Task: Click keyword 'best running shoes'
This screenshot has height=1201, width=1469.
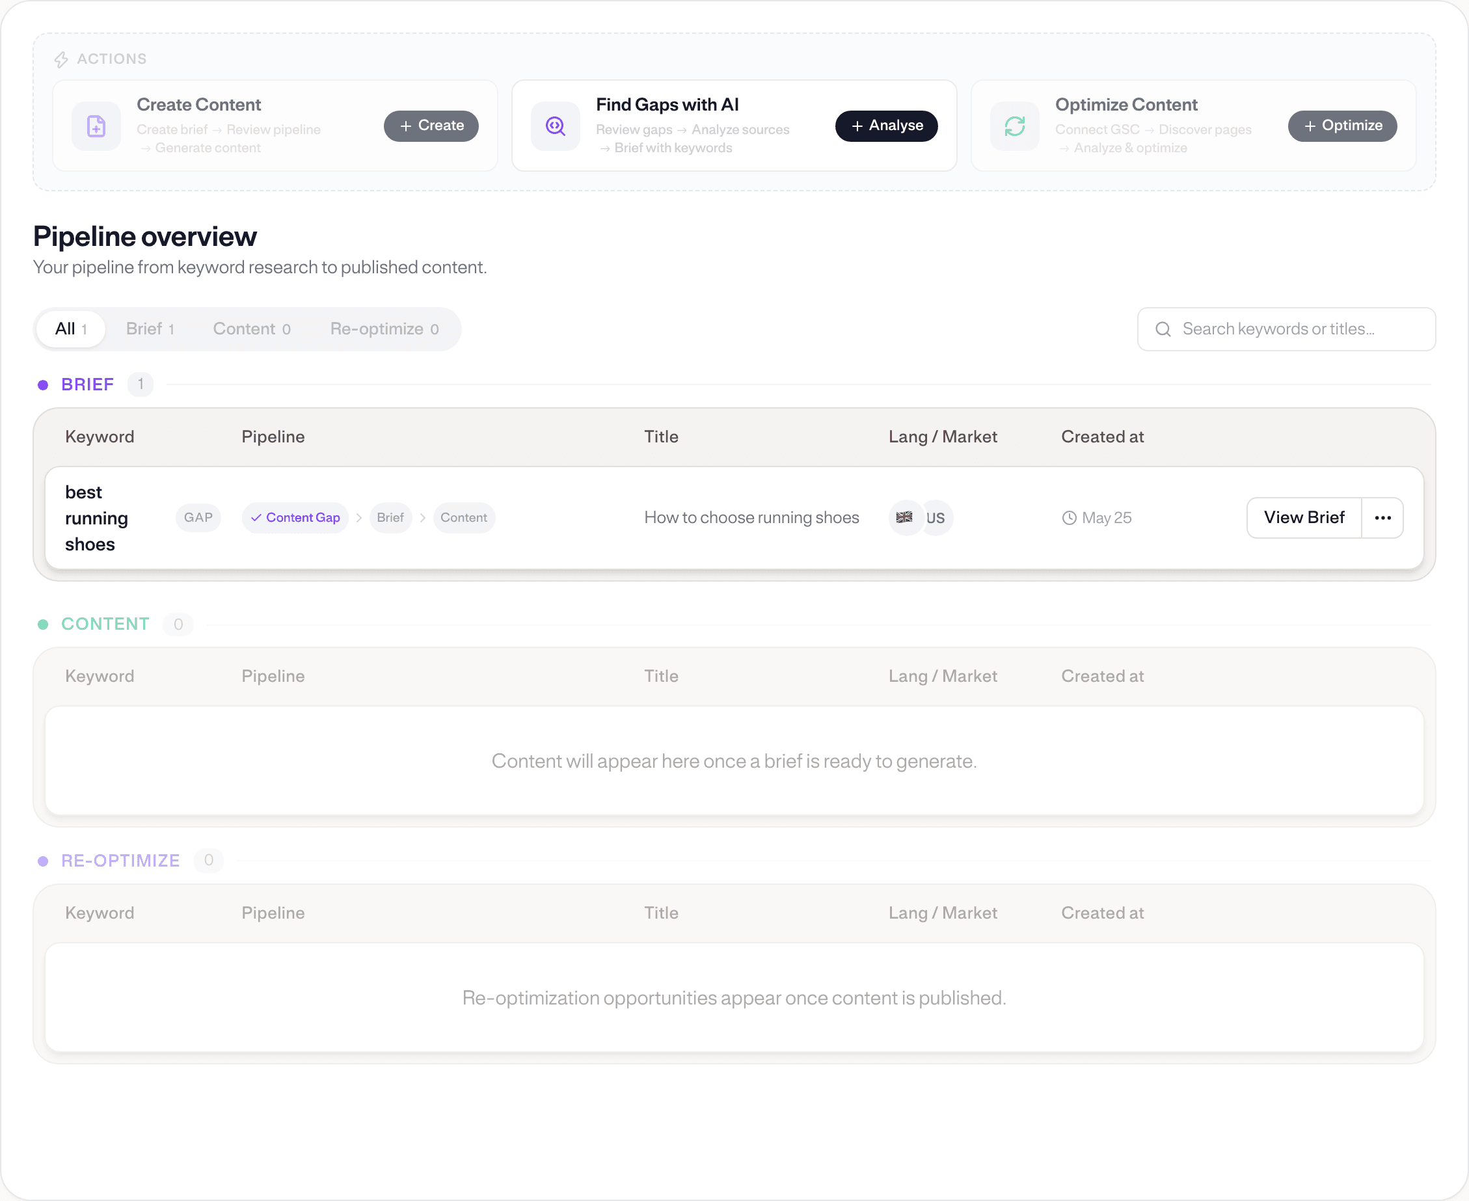Action: 97,518
